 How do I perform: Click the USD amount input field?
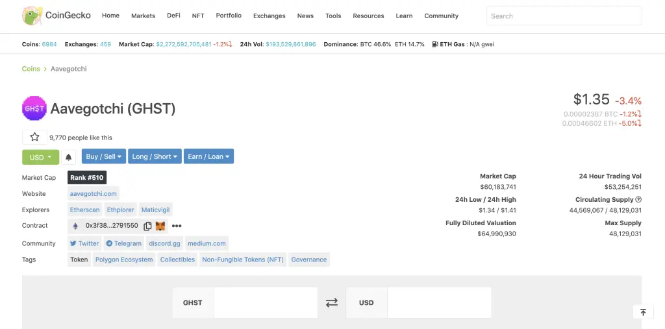tap(440, 302)
